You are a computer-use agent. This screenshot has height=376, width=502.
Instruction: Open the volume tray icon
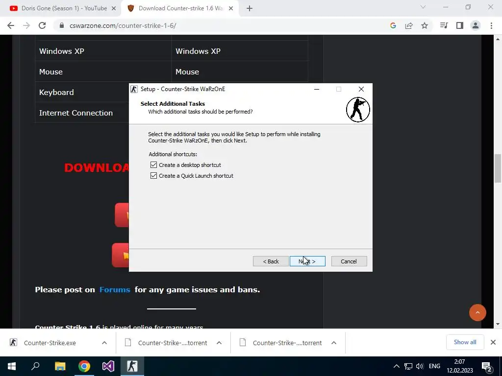coord(420,366)
